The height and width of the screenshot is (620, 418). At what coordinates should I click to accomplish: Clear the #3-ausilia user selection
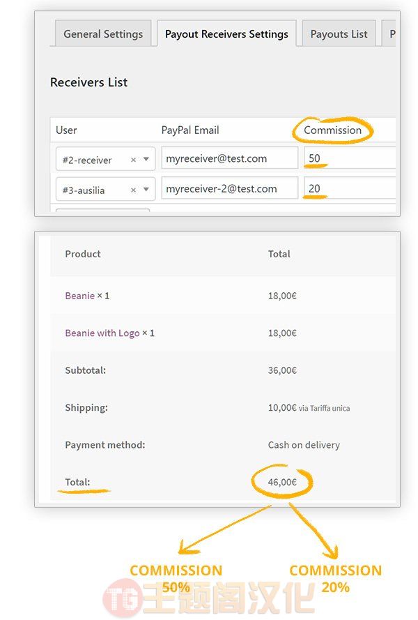pos(133,190)
